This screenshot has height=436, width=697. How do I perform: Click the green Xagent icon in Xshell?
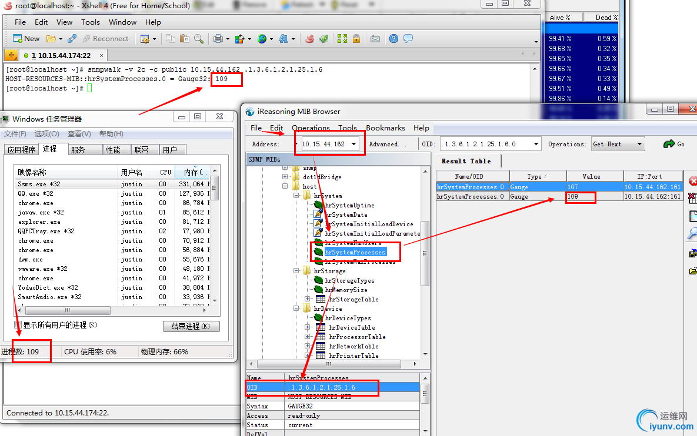pos(324,39)
